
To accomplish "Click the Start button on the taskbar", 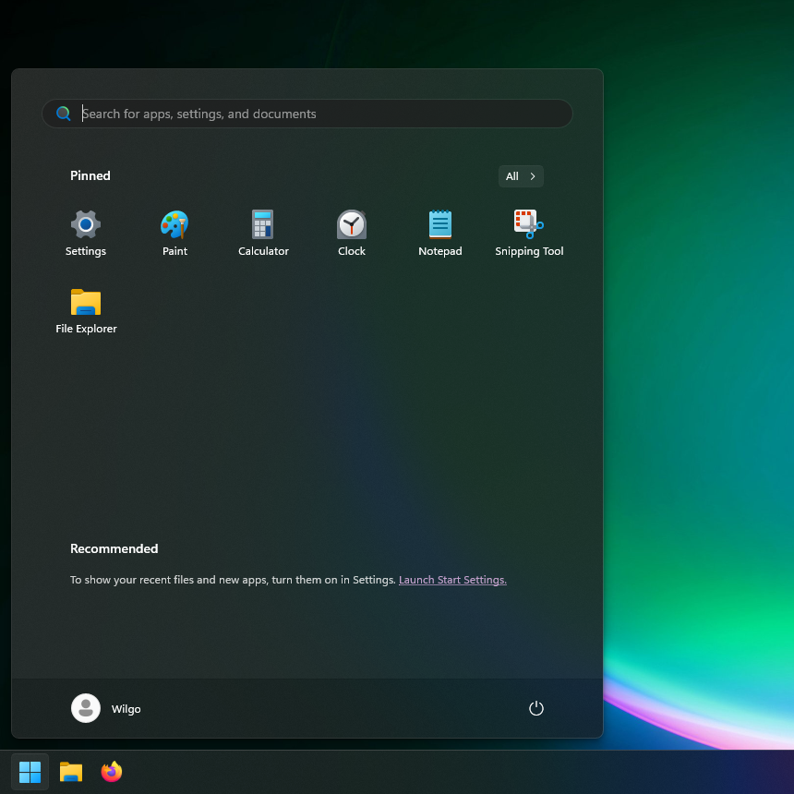I will coord(30,772).
